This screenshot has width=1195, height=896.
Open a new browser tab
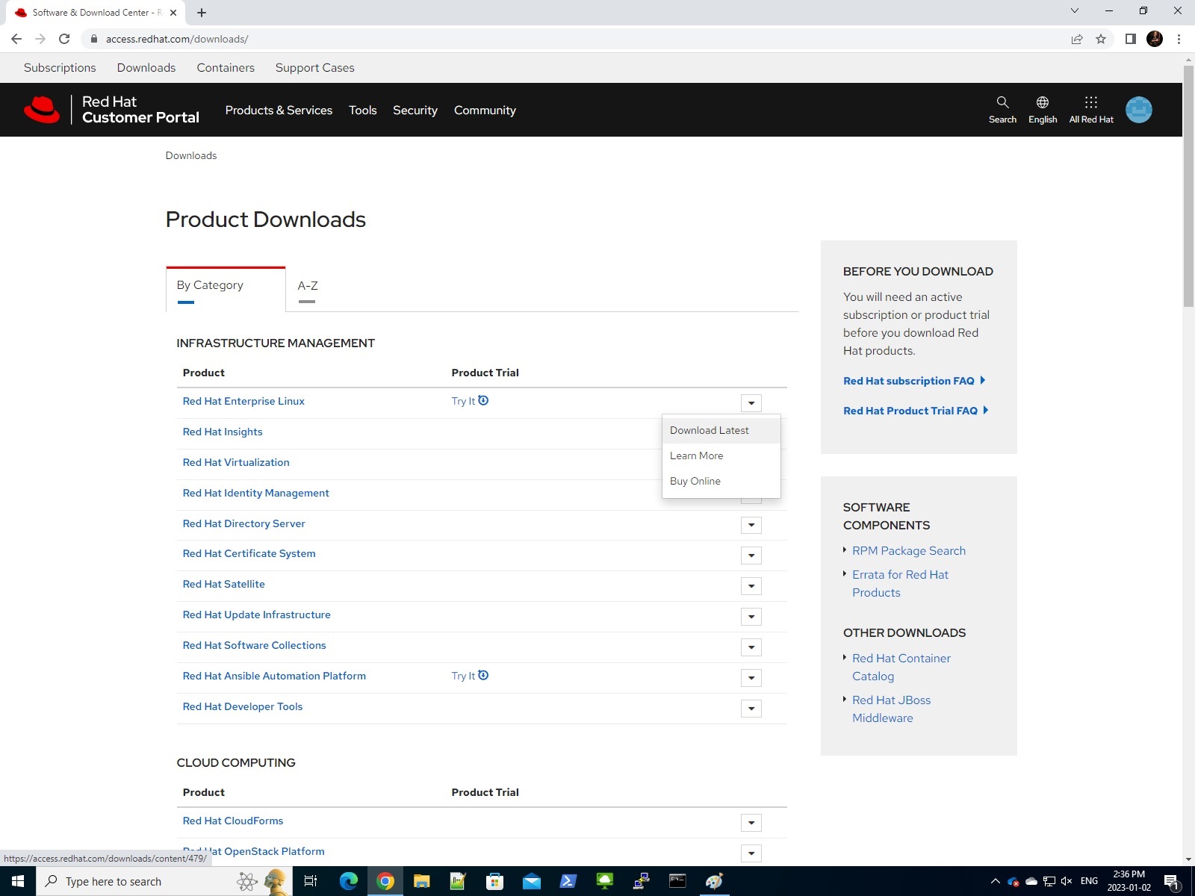click(202, 12)
